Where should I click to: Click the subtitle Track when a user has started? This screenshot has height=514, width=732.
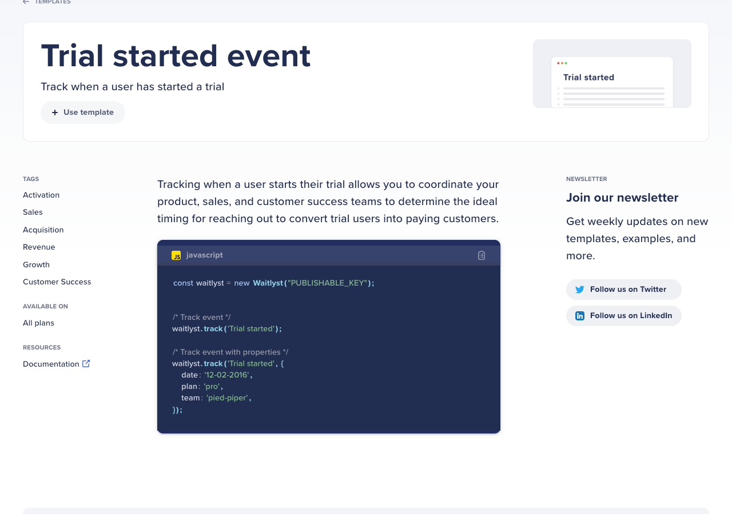click(x=132, y=87)
